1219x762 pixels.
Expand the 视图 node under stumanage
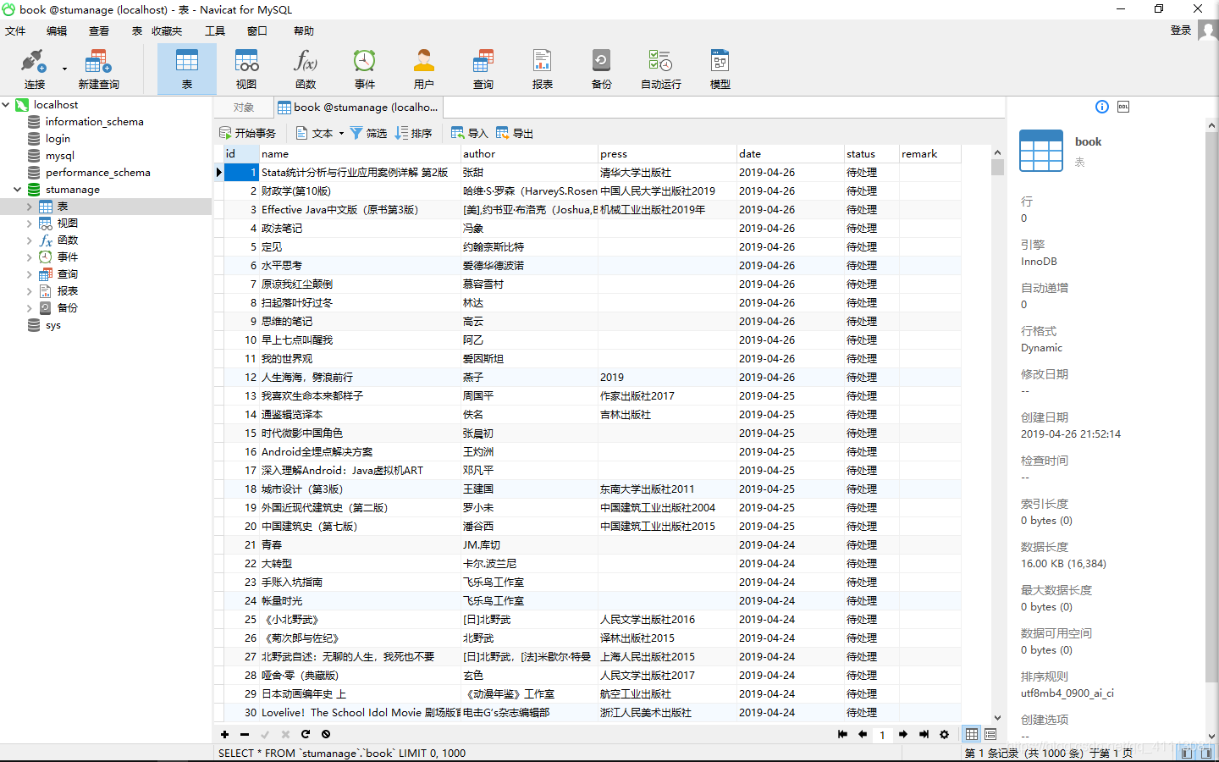pos(30,224)
